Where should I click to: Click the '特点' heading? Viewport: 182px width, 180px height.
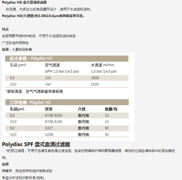tap(5, 29)
